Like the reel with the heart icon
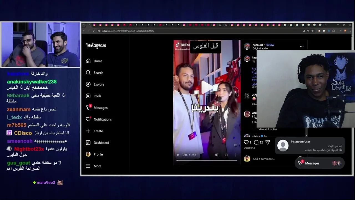 pos(246,142)
